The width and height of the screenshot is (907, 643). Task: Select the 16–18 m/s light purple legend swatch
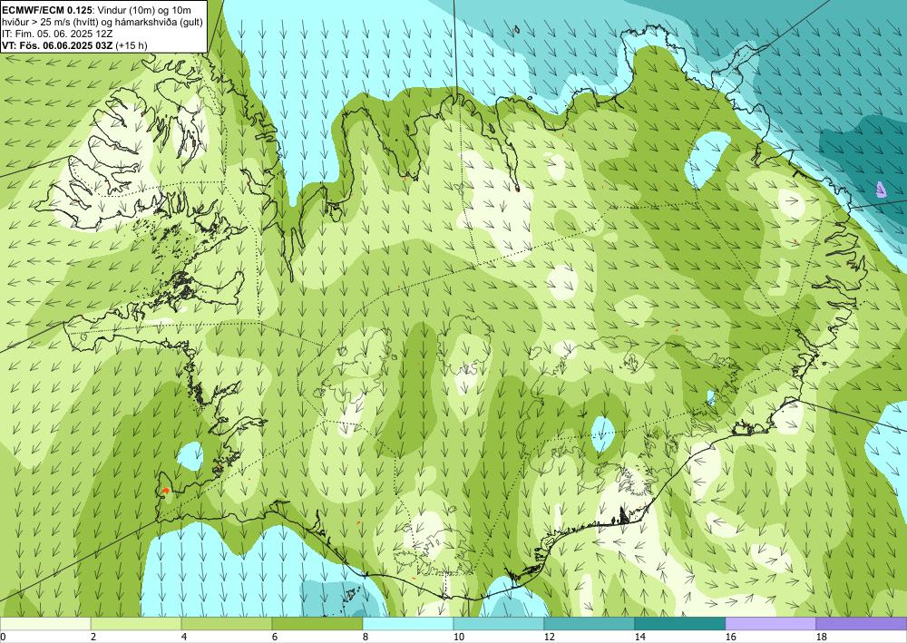770,623
